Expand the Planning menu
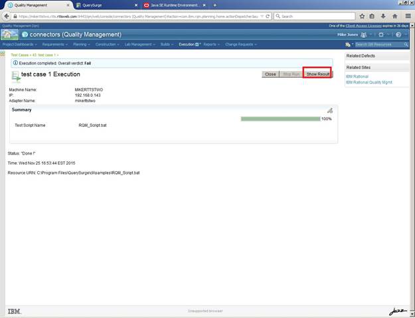This screenshot has height=318, width=415. [x=81, y=44]
